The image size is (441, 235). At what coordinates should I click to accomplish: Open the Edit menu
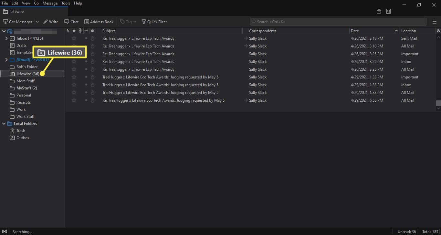(15, 3)
